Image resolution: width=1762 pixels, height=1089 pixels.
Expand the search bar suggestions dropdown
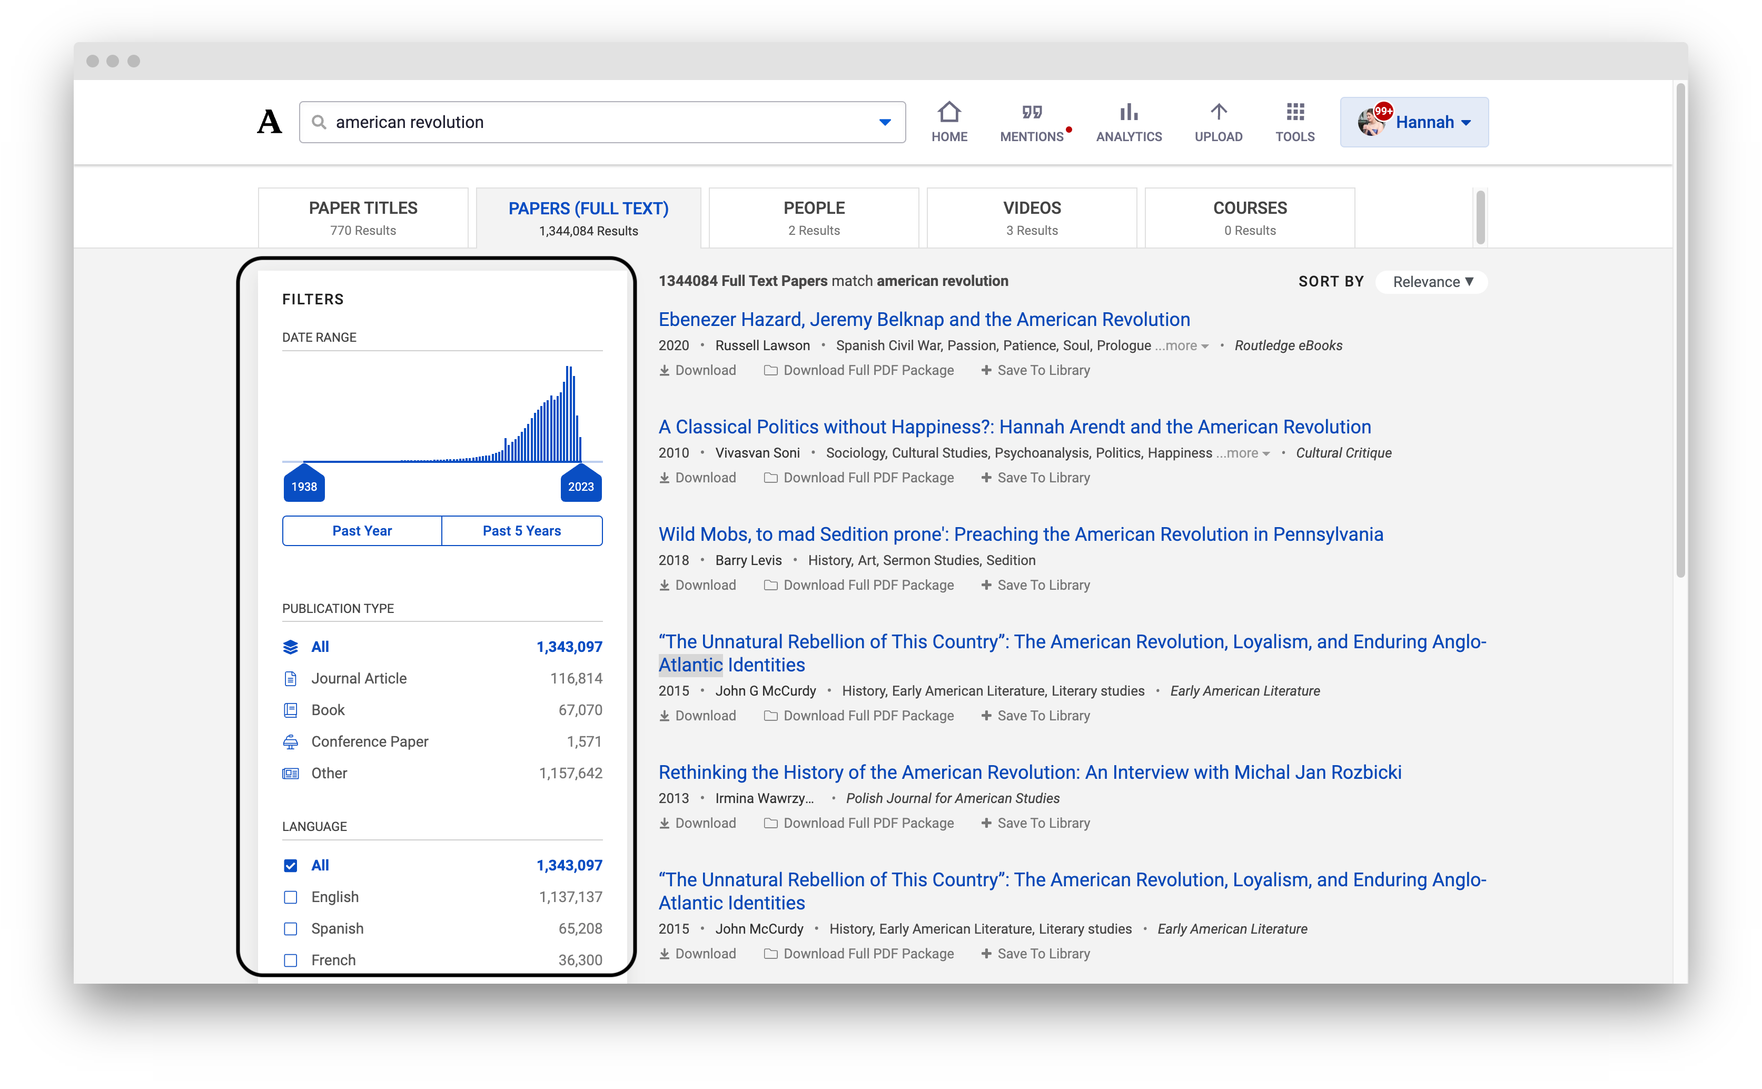pos(885,122)
